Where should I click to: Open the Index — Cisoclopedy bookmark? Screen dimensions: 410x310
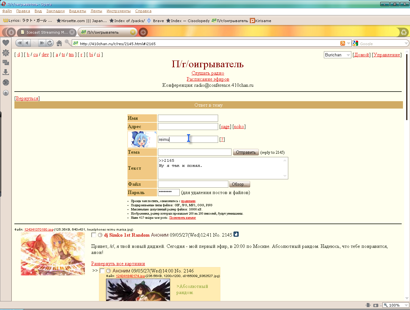point(188,20)
